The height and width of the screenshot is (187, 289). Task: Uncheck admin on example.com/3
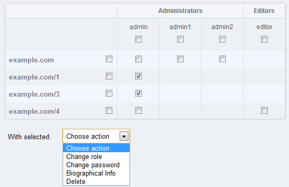click(138, 94)
